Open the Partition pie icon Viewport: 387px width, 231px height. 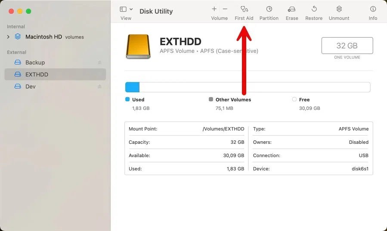click(269, 9)
